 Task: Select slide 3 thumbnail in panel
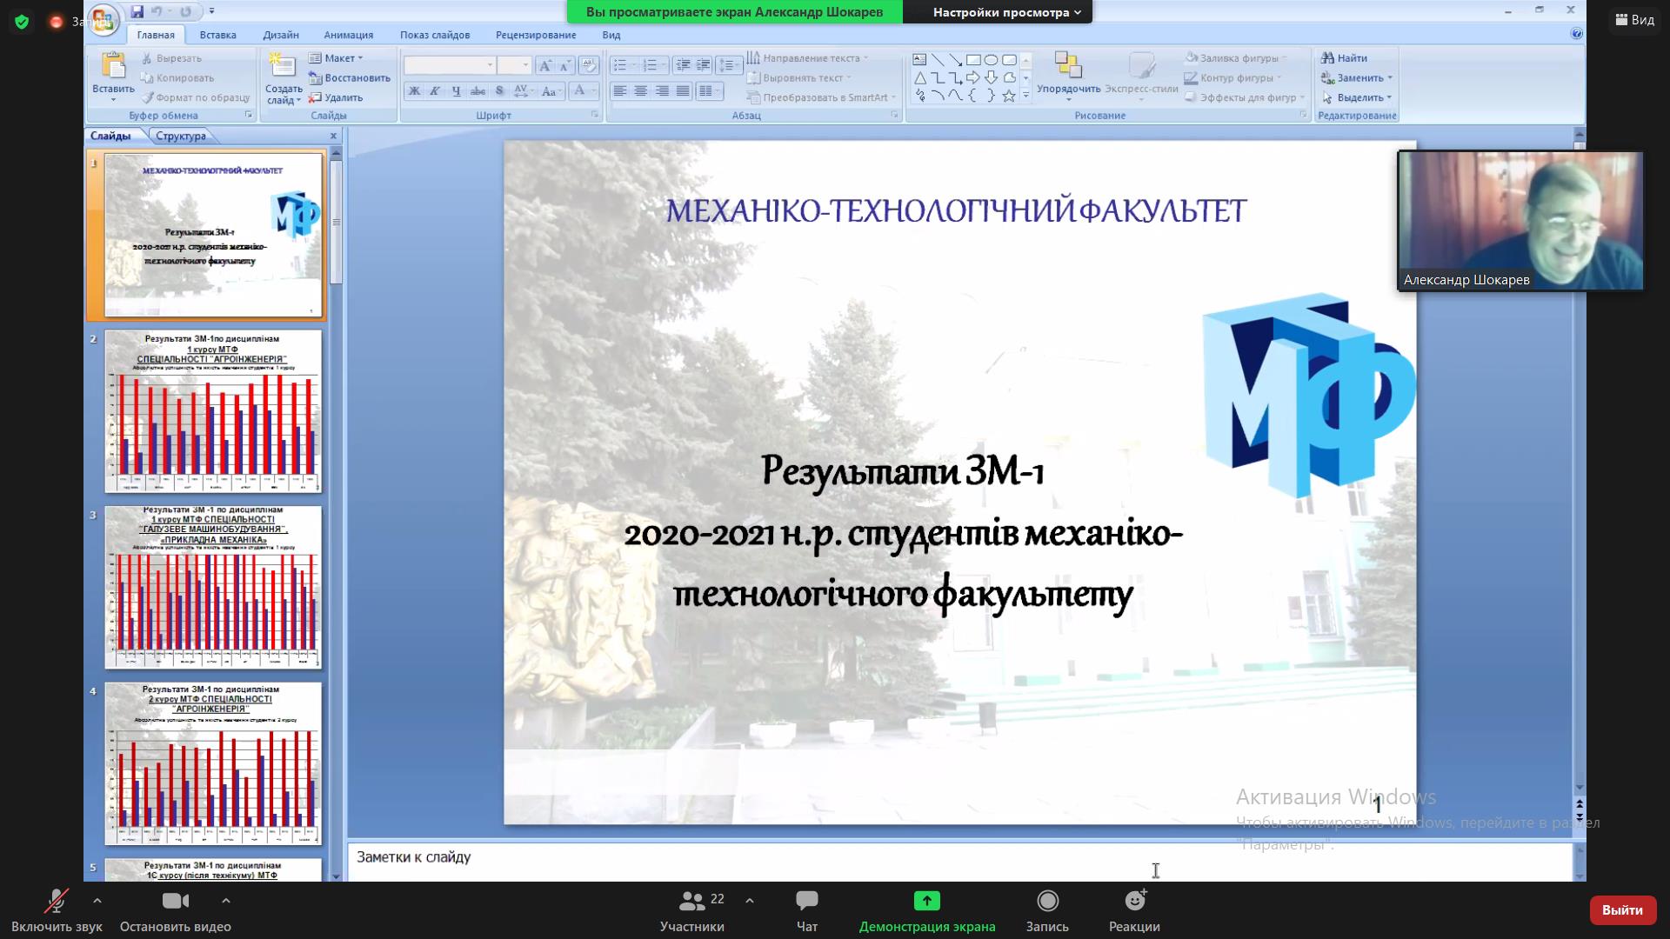(x=213, y=588)
